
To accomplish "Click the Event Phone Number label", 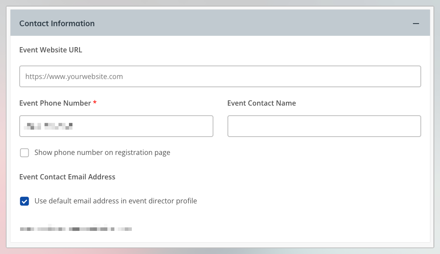I will click(55, 103).
